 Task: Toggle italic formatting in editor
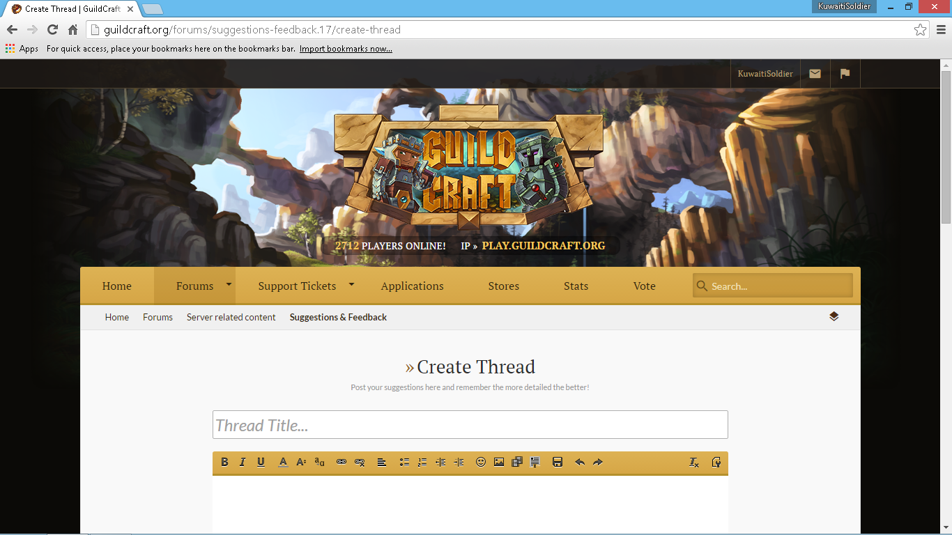[243, 462]
